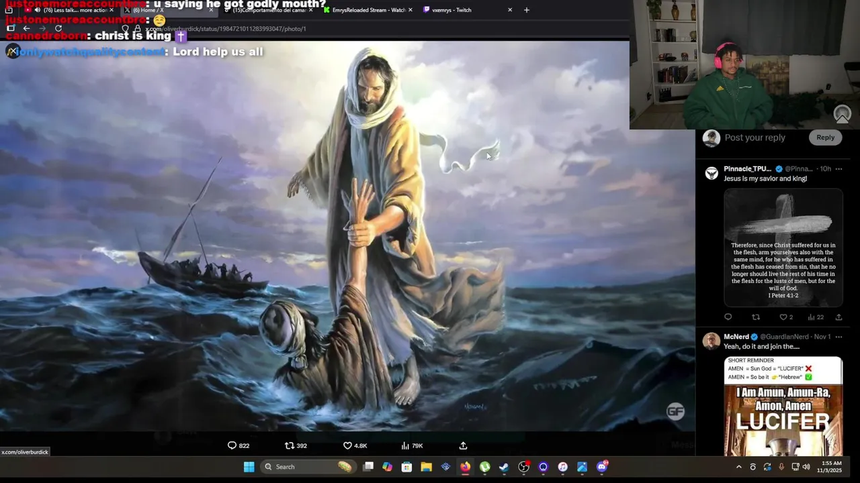This screenshot has width=860, height=483.
Task: Show hidden system tray icons
Action: point(739,467)
